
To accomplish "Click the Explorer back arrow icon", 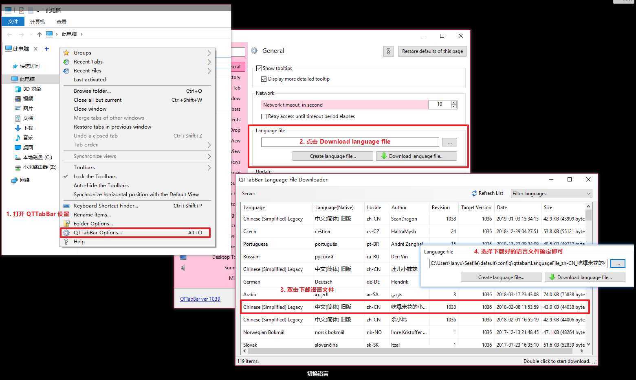I will [x=10, y=34].
